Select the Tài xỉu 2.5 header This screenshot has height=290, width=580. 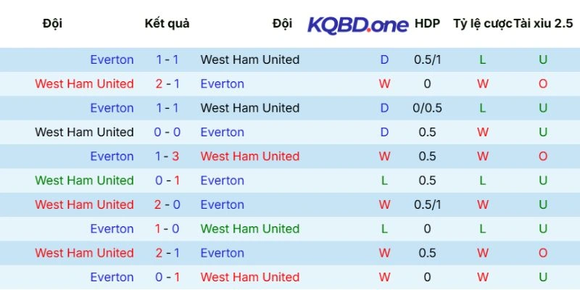pyautogui.click(x=543, y=23)
